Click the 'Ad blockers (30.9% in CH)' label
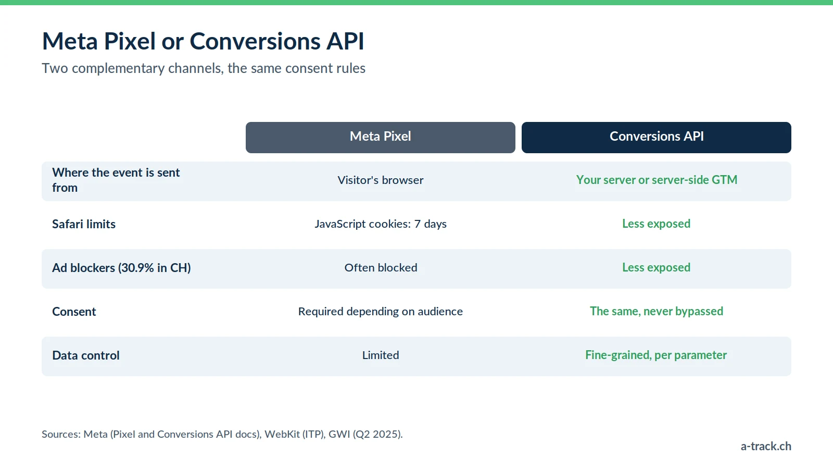833x469 pixels. point(121,268)
